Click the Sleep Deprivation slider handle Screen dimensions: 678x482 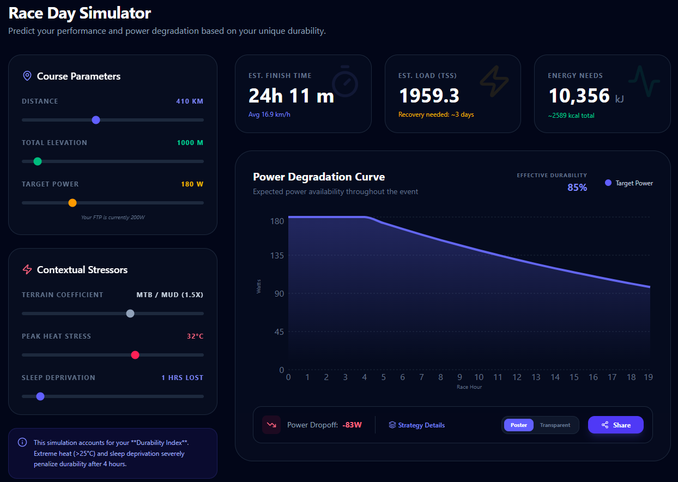click(40, 396)
